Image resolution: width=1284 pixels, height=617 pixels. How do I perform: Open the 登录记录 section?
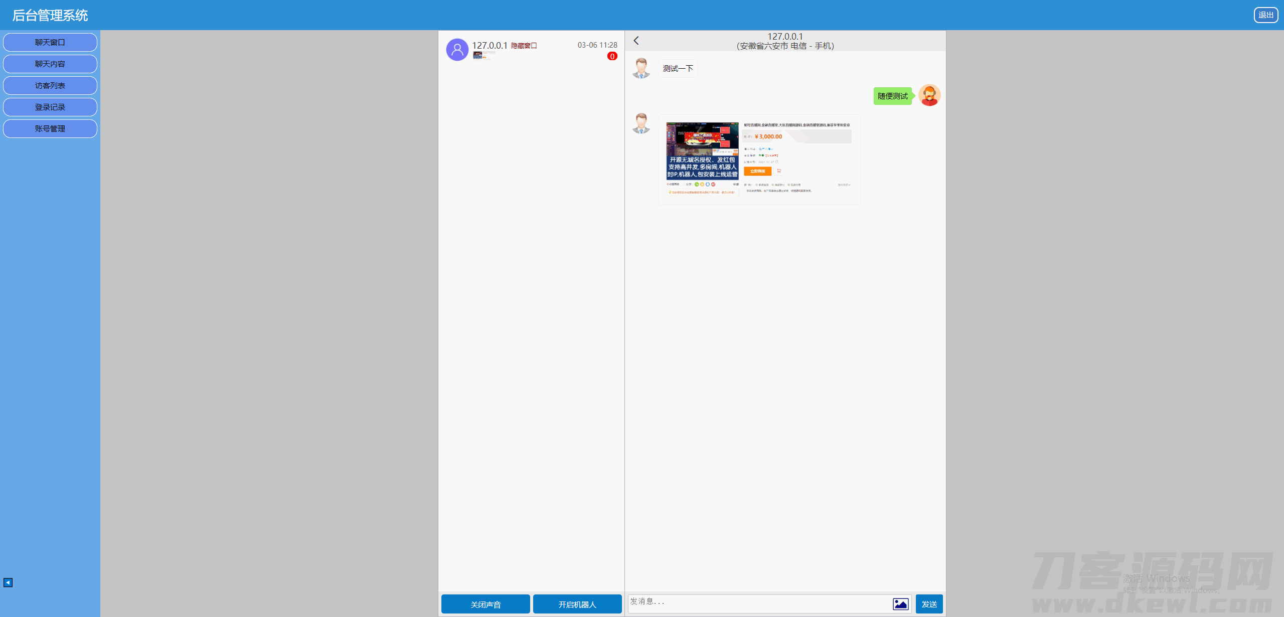(50, 107)
